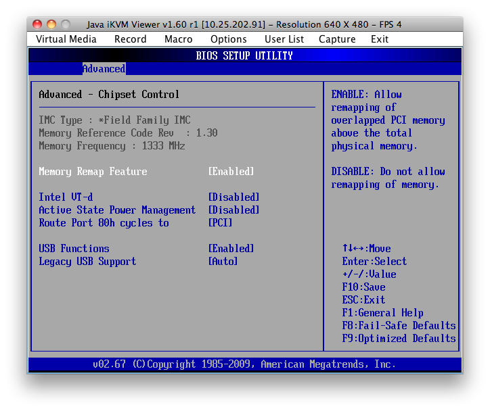Click the red close window button
This screenshot has width=490, height=411.
[38, 24]
